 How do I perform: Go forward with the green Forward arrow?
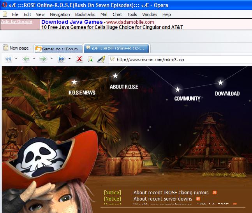43,59
